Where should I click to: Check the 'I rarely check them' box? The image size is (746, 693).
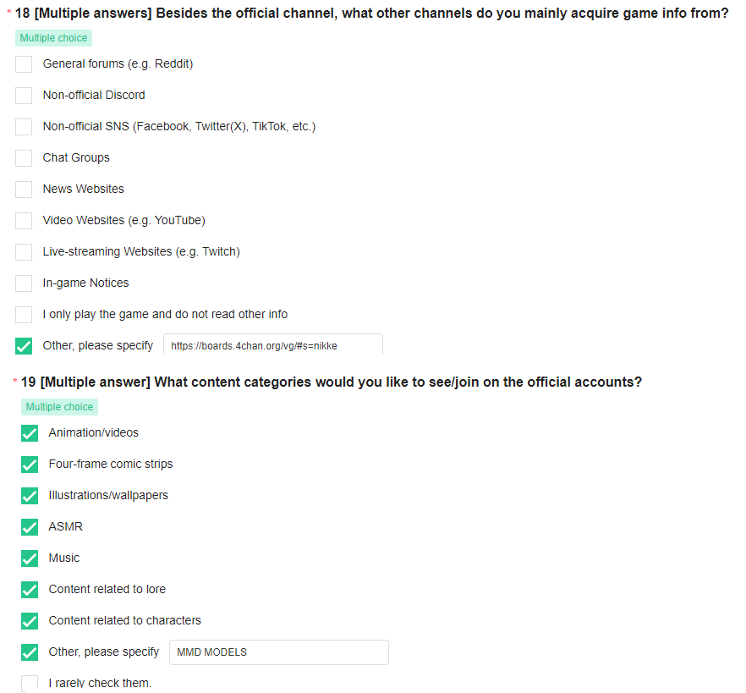pyautogui.click(x=30, y=684)
